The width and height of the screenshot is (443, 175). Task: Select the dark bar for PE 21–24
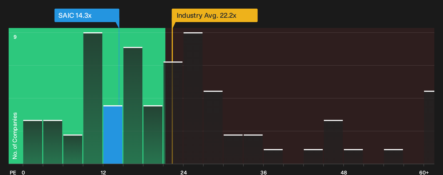click(173, 113)
